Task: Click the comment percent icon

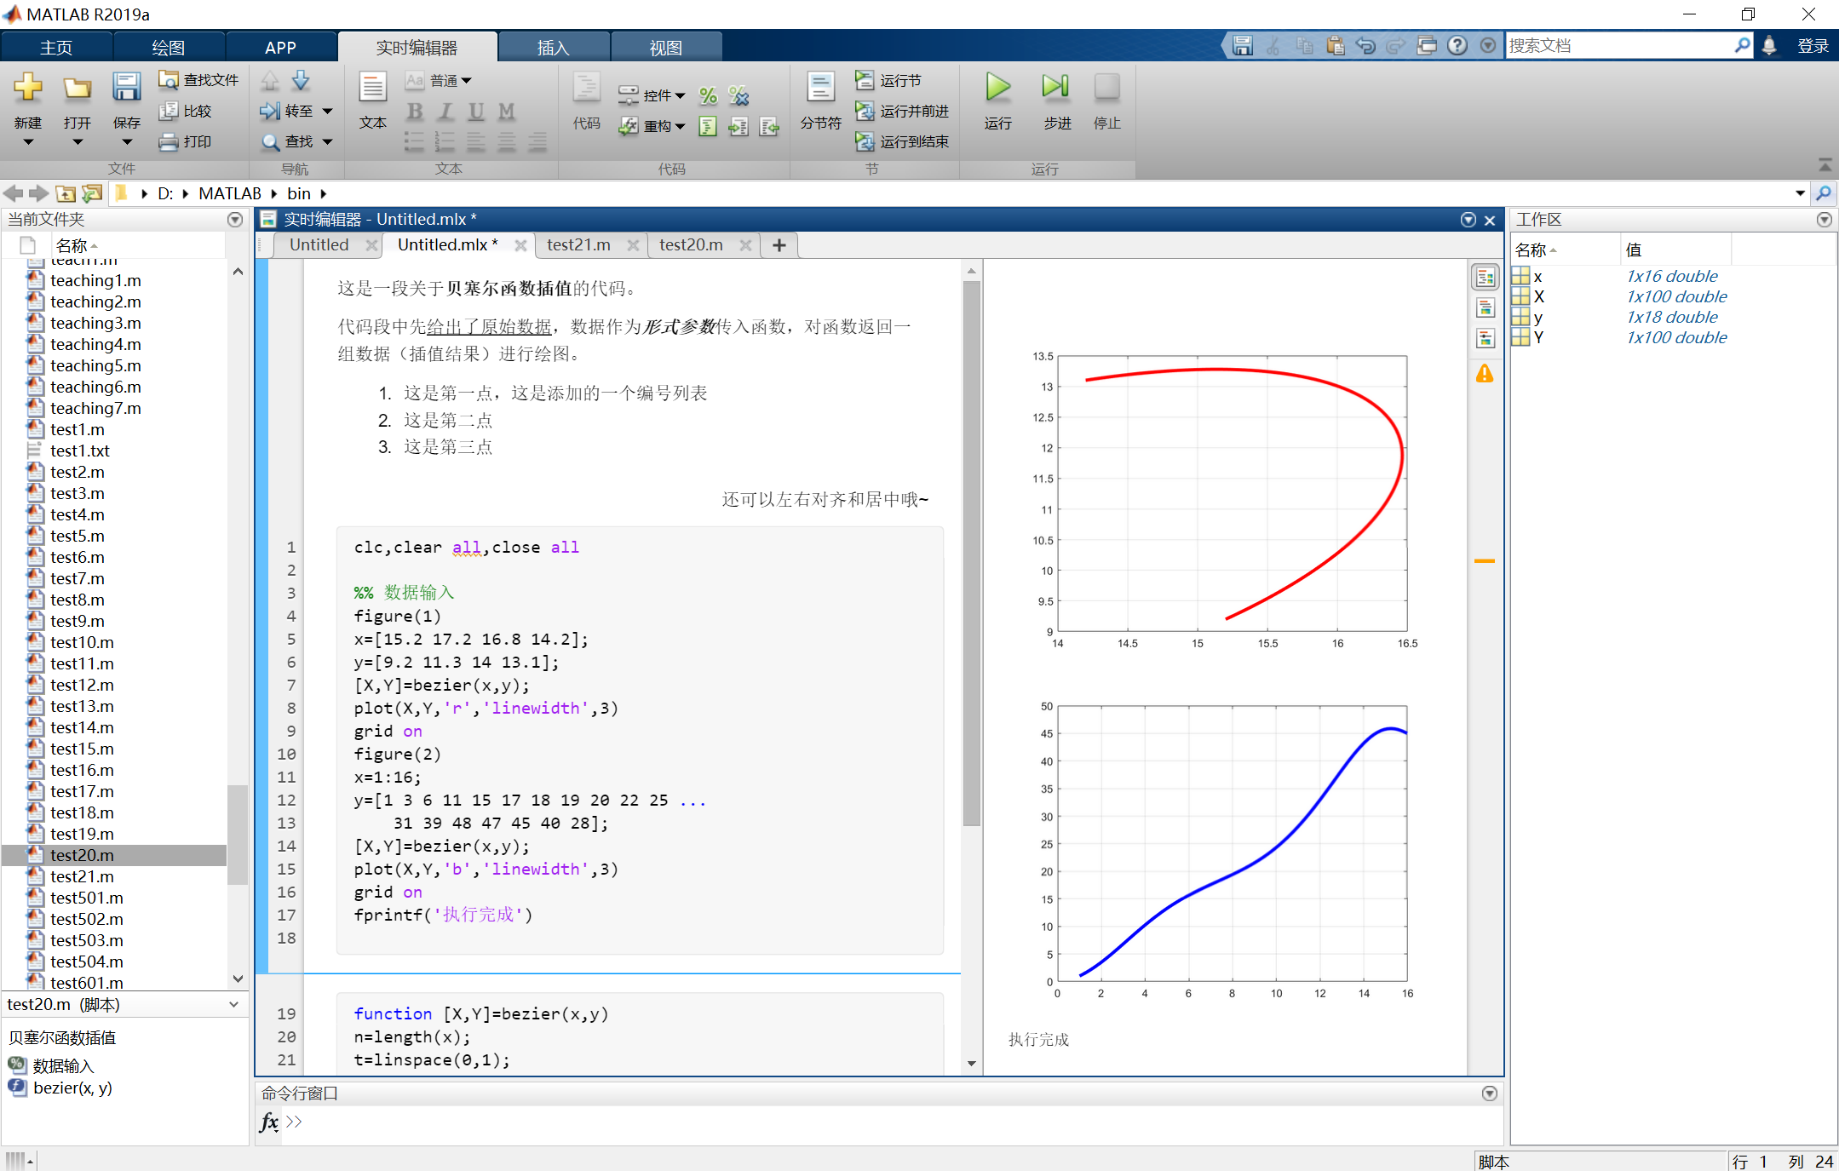Action: pos(708,95)
